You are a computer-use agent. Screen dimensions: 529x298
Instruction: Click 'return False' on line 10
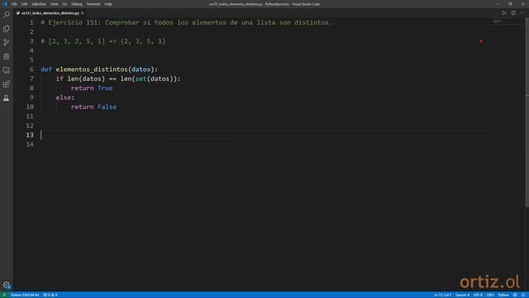(x=93, y=107)
